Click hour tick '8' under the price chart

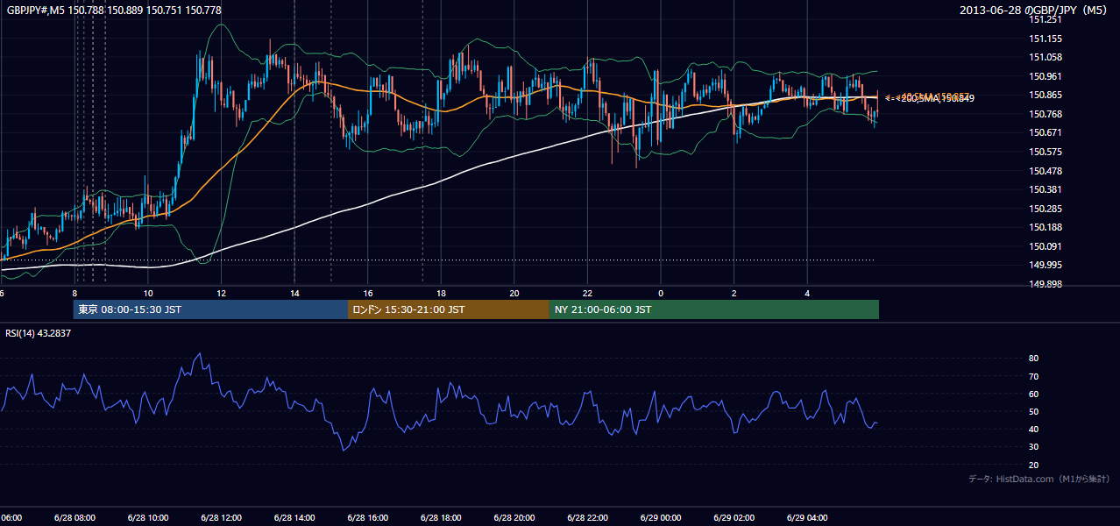point(74,293)
